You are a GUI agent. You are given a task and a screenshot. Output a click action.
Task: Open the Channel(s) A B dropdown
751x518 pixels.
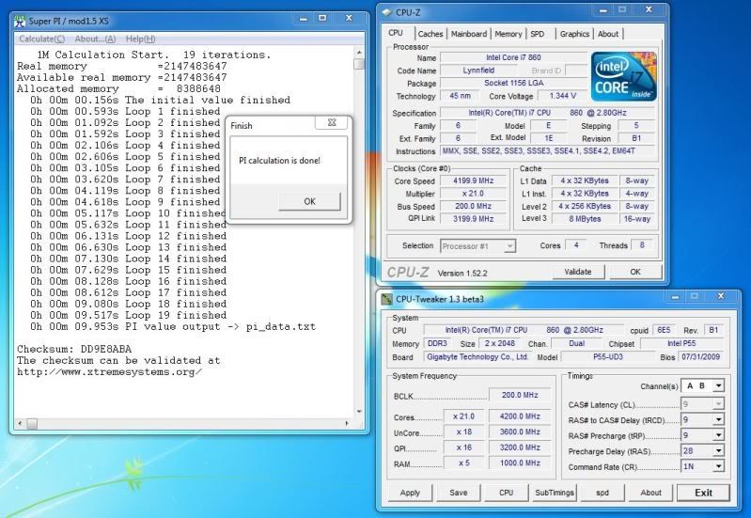click(x=703, y=385)
